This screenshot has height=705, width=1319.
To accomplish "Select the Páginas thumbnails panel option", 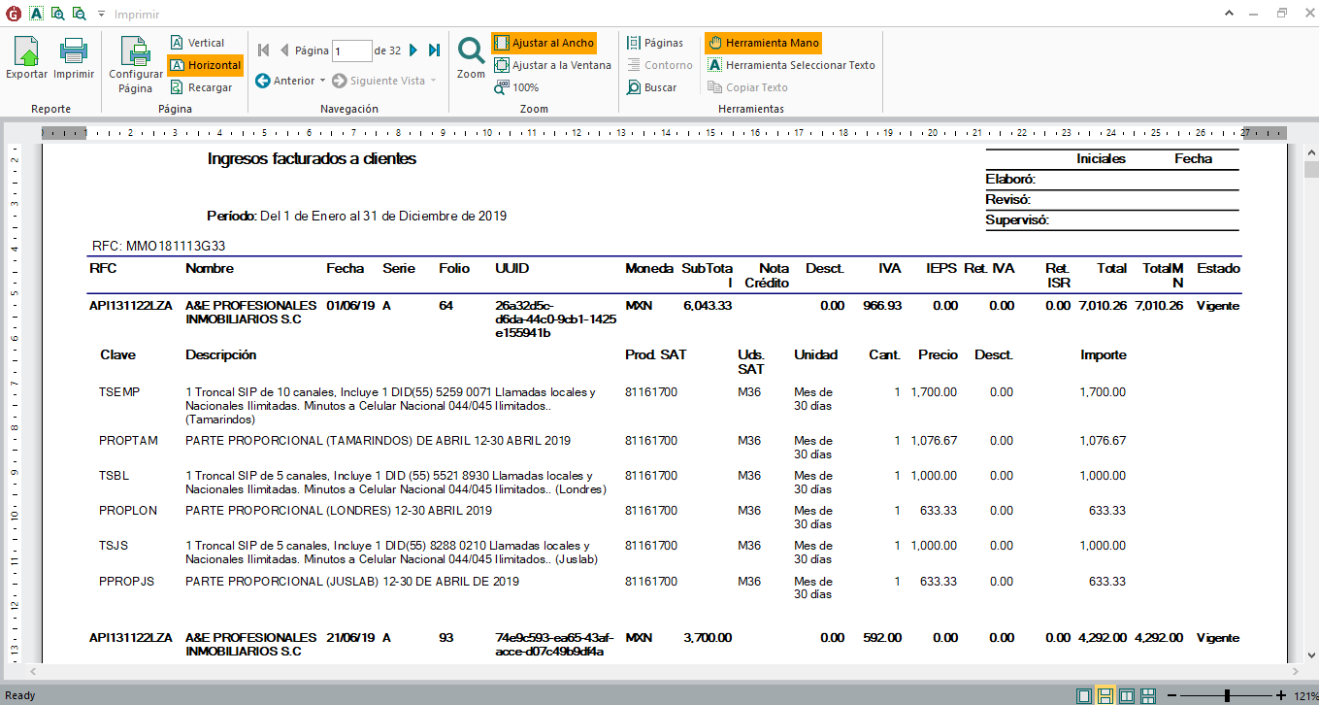I will click(x=655, y=43).
